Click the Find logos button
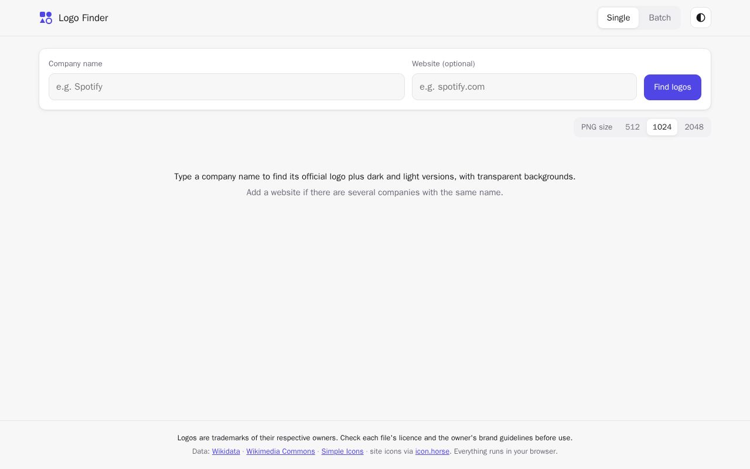This screenshot has height=469, width=750. [x=673, y=87]
